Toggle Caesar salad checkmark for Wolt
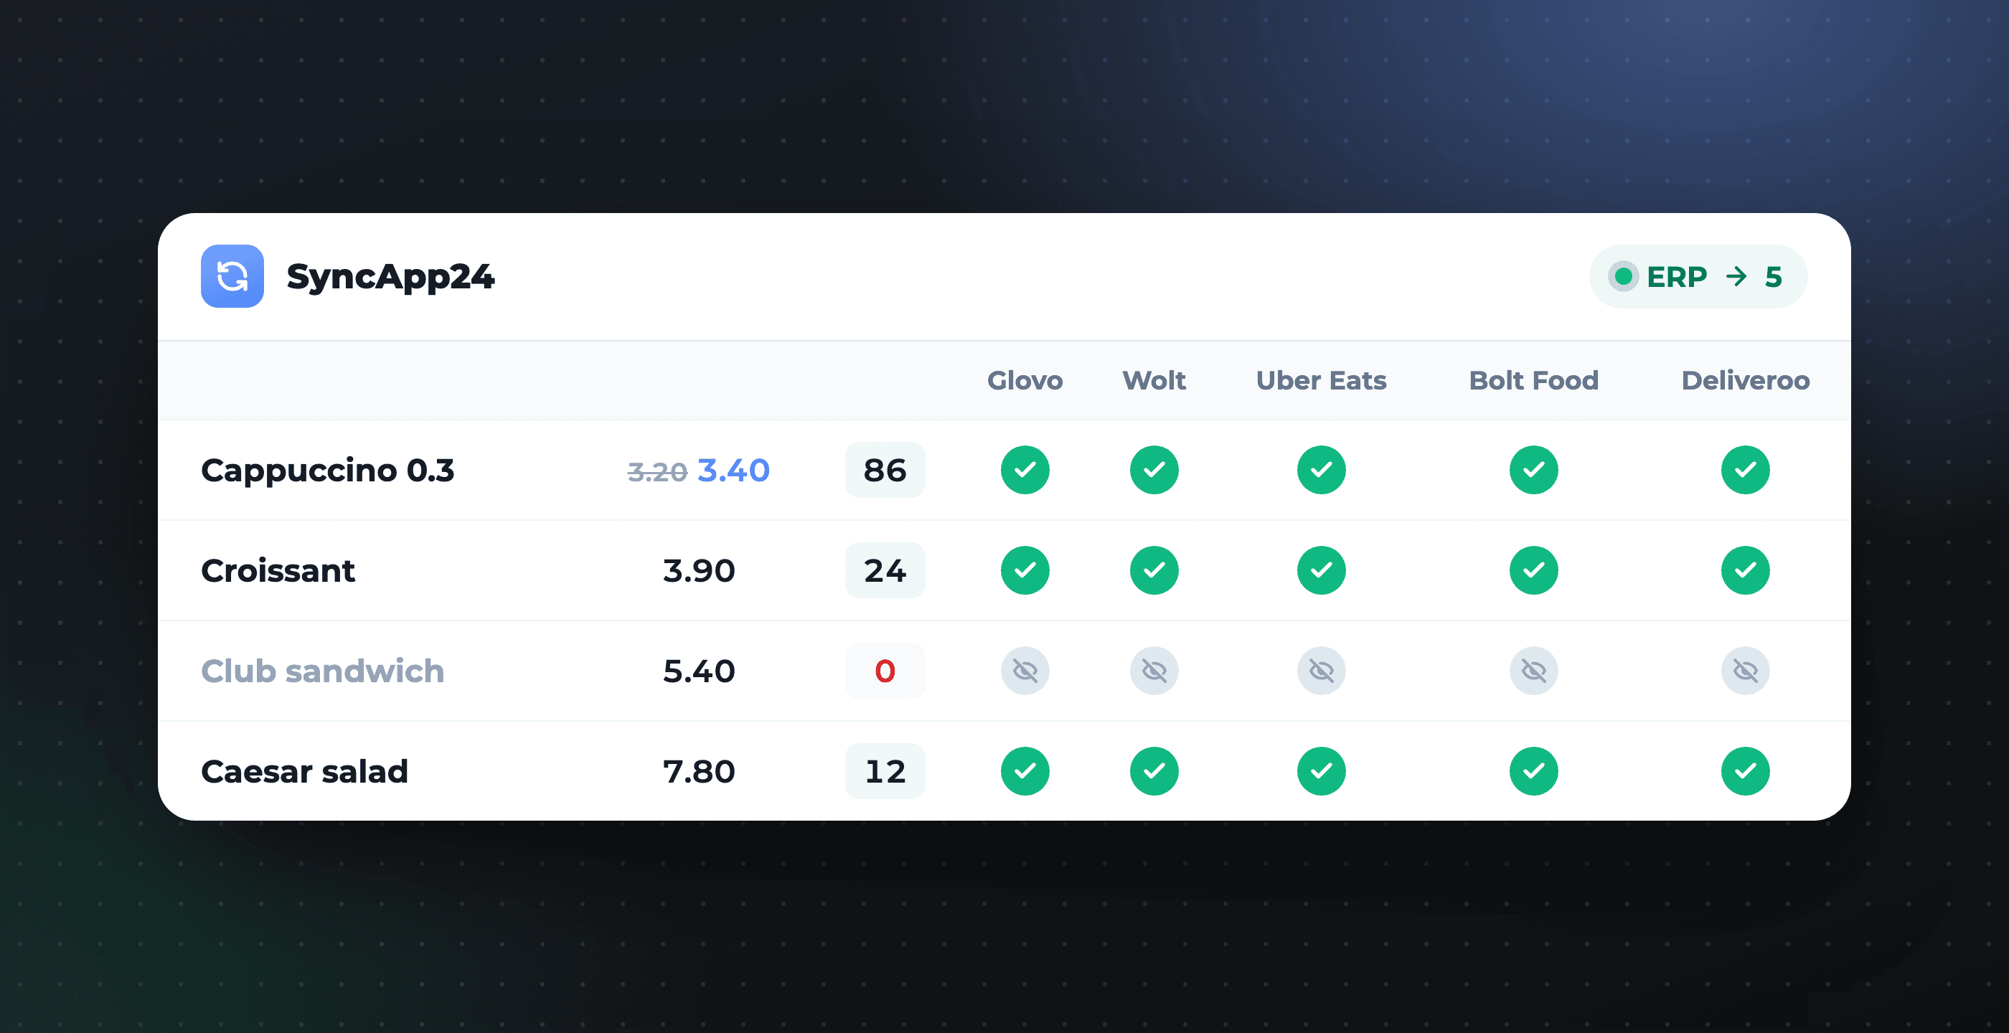The width and height of the screenshot is (2009, 1033). [x=1154, y=771]
